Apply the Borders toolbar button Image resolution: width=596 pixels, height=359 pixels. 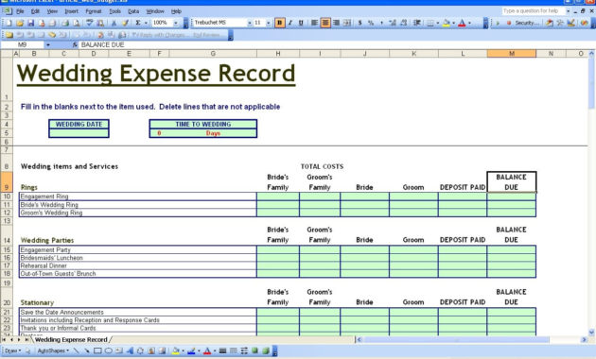(429, 24)
